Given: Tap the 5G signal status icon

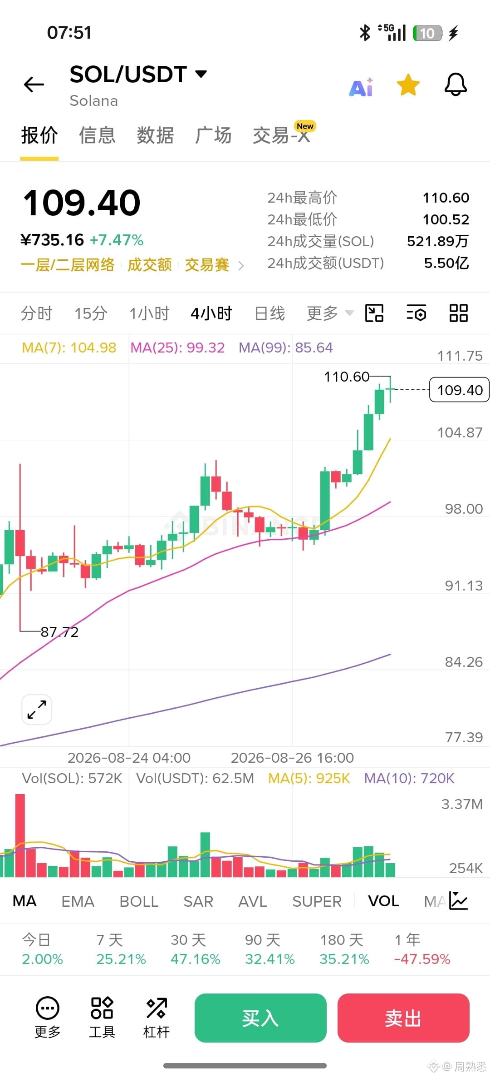Looking at the screenshot, I should (392, 33).
